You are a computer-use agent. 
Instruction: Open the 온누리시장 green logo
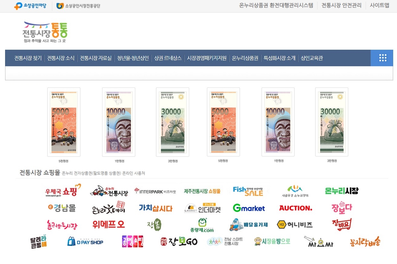[342, 191]
